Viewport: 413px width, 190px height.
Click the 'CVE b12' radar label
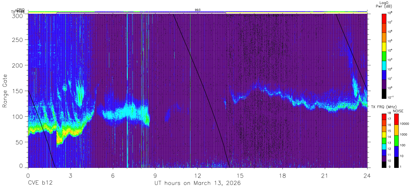(x=40, y=183)
